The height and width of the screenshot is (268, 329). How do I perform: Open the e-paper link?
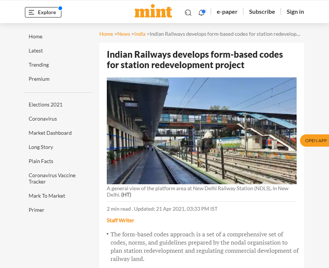pos(227,12)
